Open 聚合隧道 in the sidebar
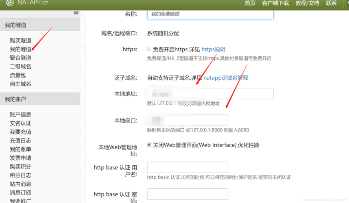This screenshot has height=203, width=349. (x=20, y=58)
